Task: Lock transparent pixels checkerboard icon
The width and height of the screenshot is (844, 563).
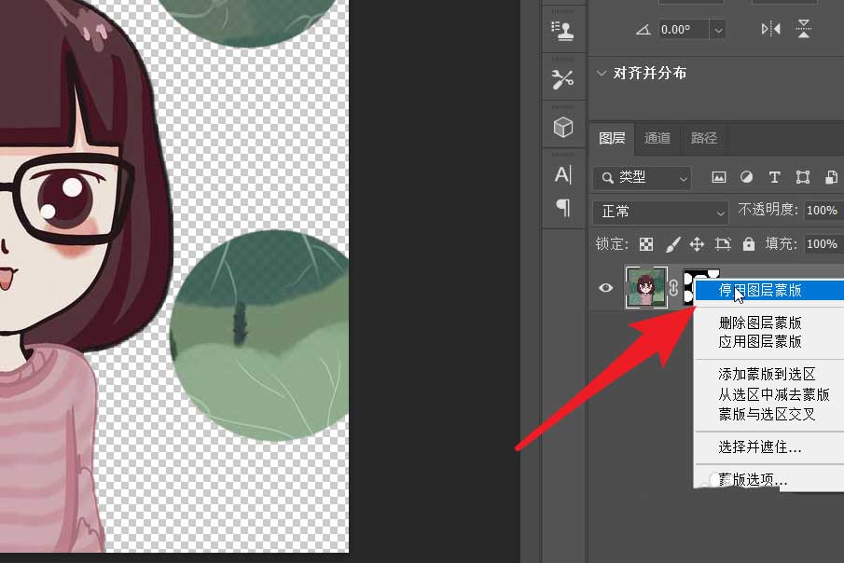Action: click(x=646, y=244)
